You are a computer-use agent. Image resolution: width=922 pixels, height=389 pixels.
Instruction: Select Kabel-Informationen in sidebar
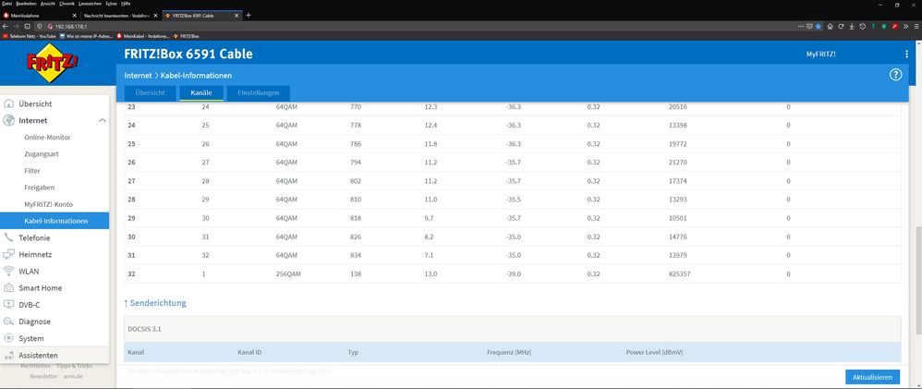click(55, 221)
